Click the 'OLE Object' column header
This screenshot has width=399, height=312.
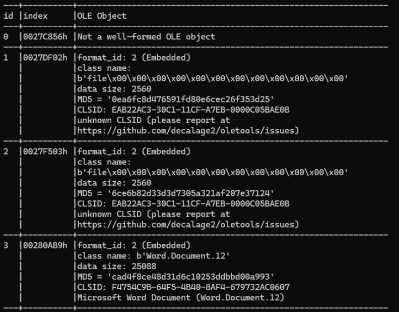pos(102,16)
